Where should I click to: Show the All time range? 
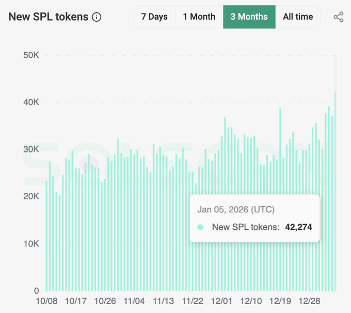[298, 17]
